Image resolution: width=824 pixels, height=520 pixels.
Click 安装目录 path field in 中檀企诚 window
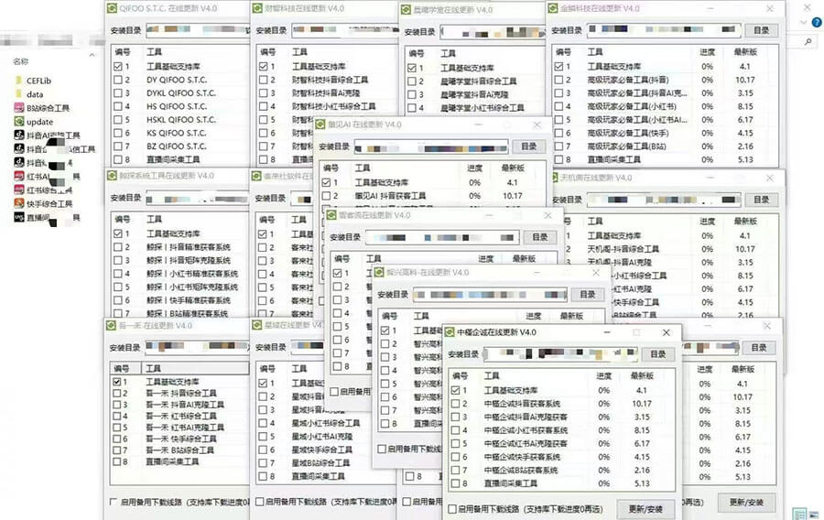click(560, 354)
